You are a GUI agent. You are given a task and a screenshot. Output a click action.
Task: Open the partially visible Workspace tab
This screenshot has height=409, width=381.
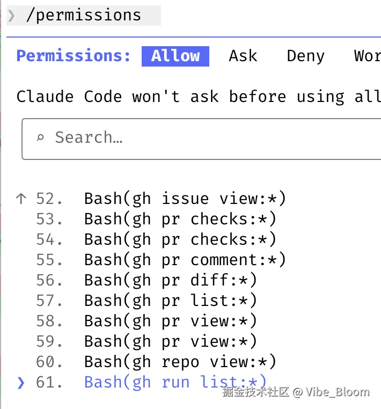pos(367,56)
